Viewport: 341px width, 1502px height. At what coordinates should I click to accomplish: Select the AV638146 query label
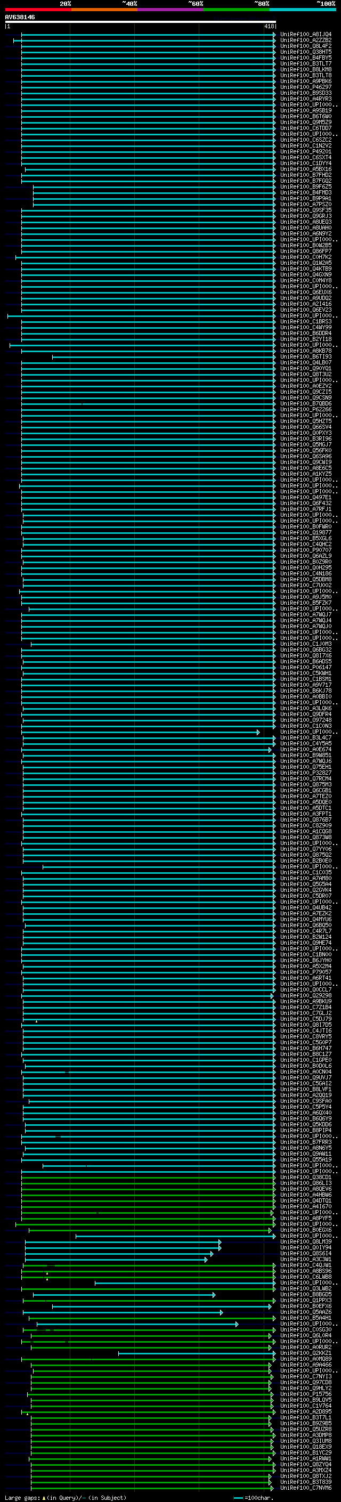20,17
